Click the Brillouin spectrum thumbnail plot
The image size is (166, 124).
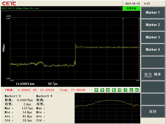click(107, 107)
